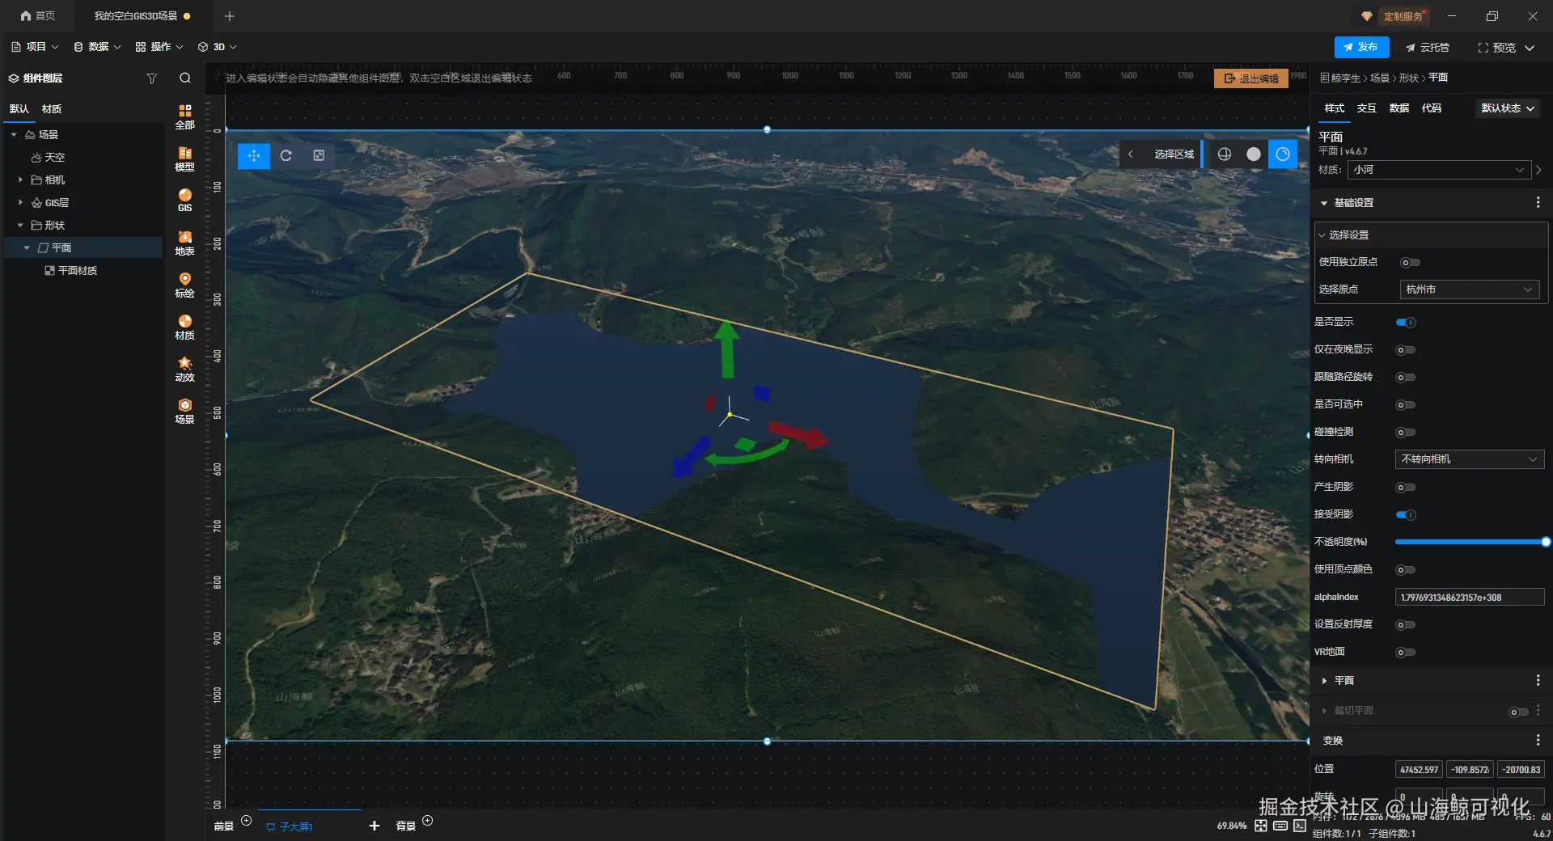Add a new foreground with plus icon
This screenshot has height=841, width=1553.
247,821
